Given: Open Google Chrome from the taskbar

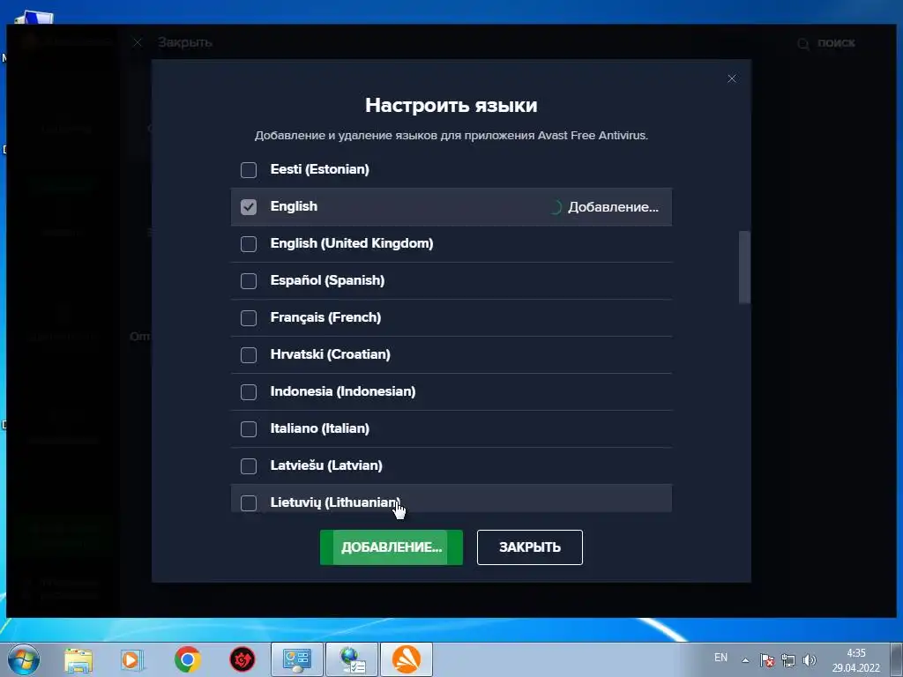Looking at the screenshot, I should pyautogui.click(x=187, y=659).
